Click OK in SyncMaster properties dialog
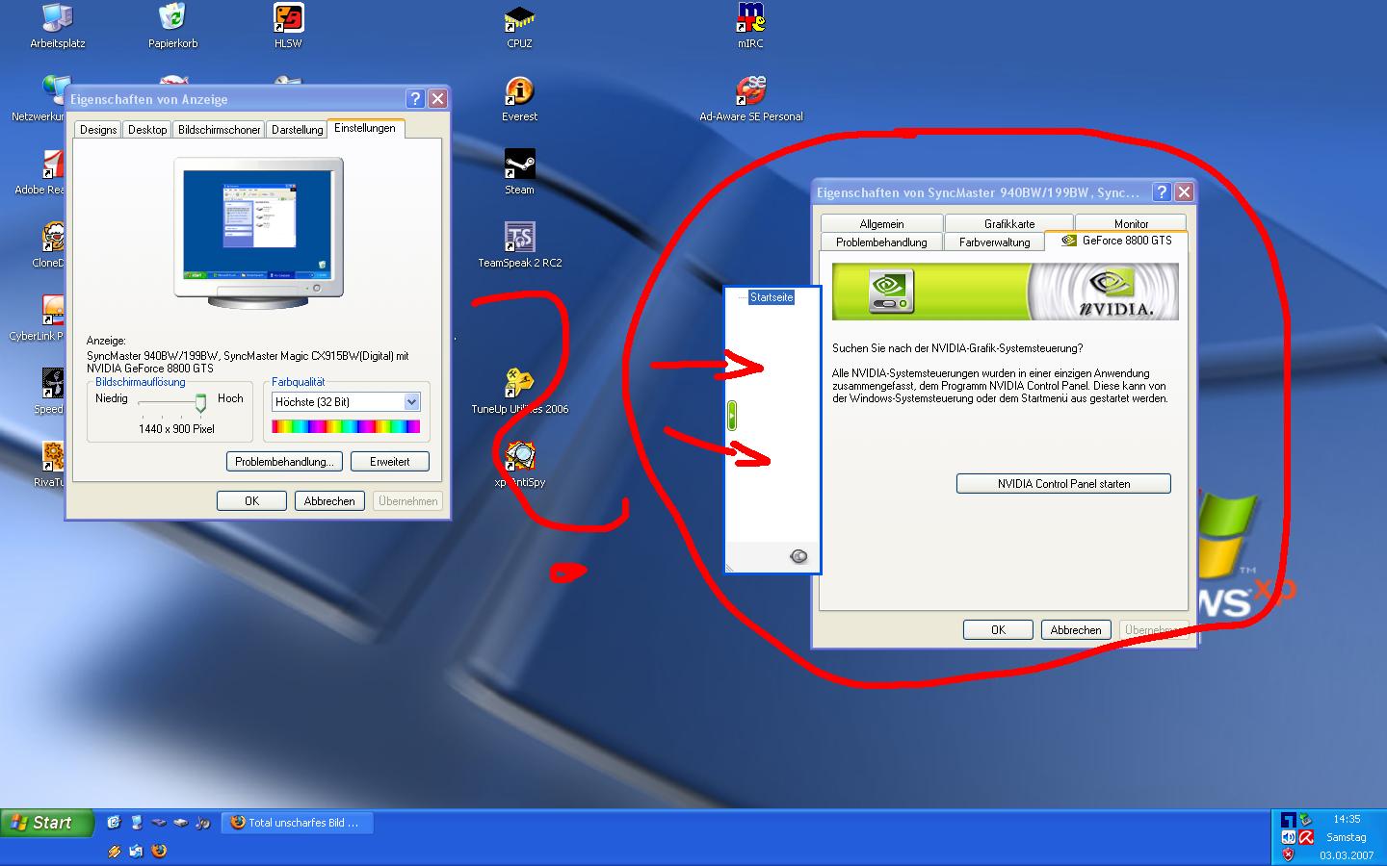The width and height of the screenshot is (1387, 866). tap(998, 630)
